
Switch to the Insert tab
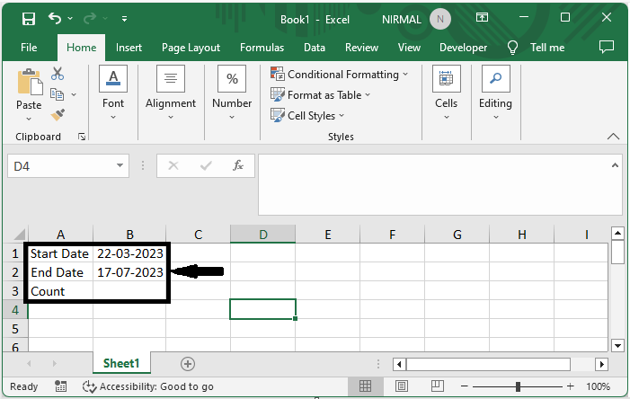point(129,48)
